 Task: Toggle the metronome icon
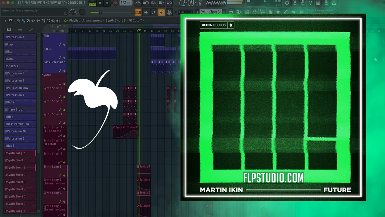tap(138, 3)
